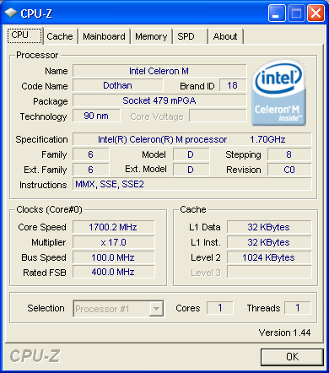Click the Rated FSB value field

tap(114, 272)
